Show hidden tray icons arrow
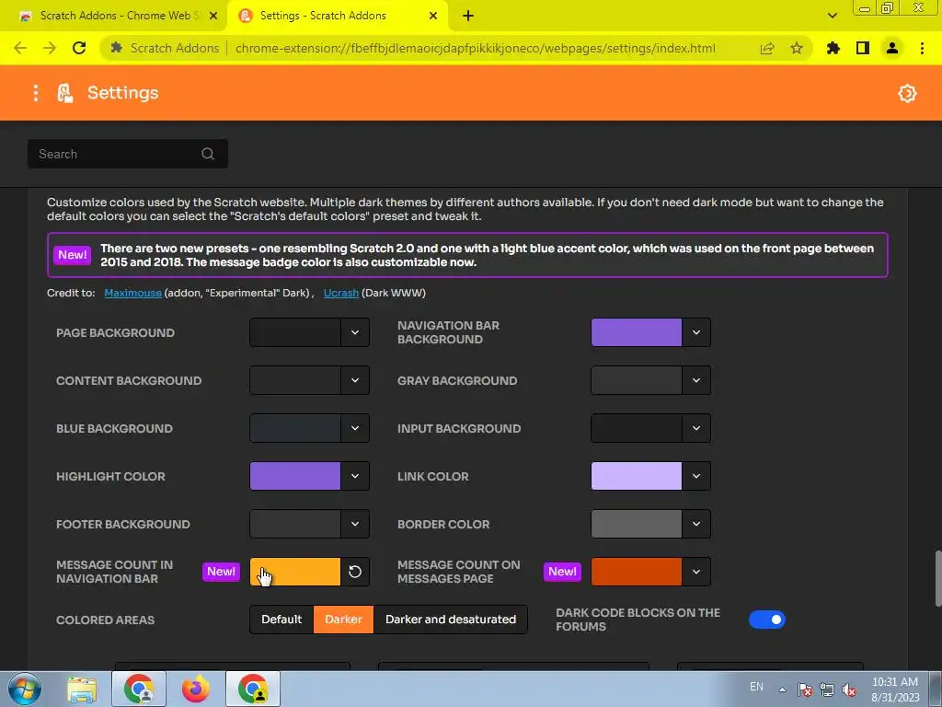This screenshot has height=707, width=942. (x=782, y=690)
